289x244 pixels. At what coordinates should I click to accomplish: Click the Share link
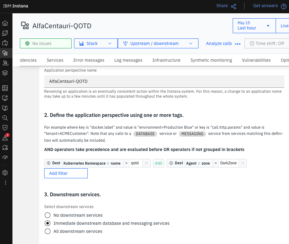222,6
